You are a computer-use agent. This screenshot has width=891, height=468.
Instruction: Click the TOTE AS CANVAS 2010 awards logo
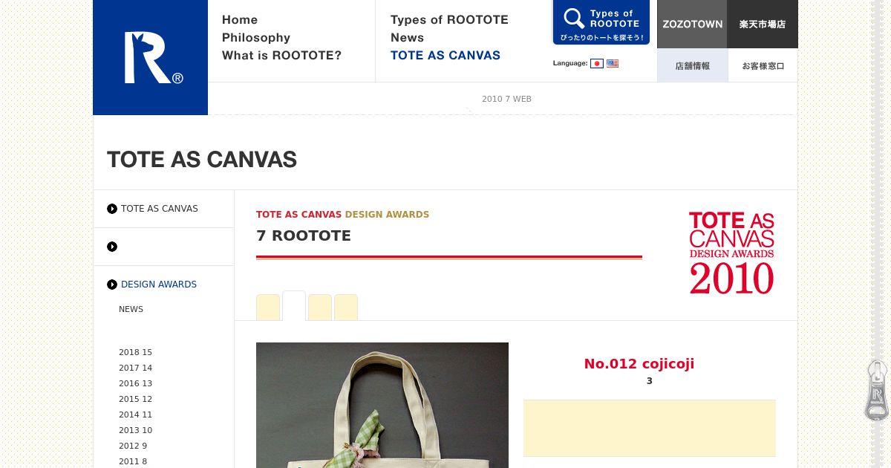pos(731,253)
